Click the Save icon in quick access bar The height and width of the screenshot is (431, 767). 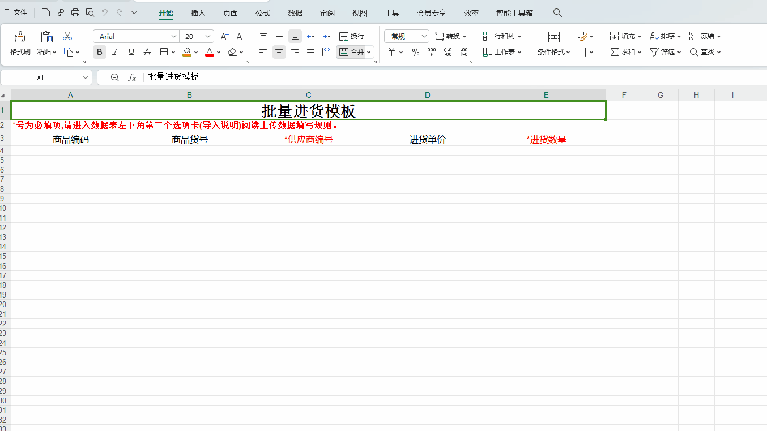[x=46, y=12]
